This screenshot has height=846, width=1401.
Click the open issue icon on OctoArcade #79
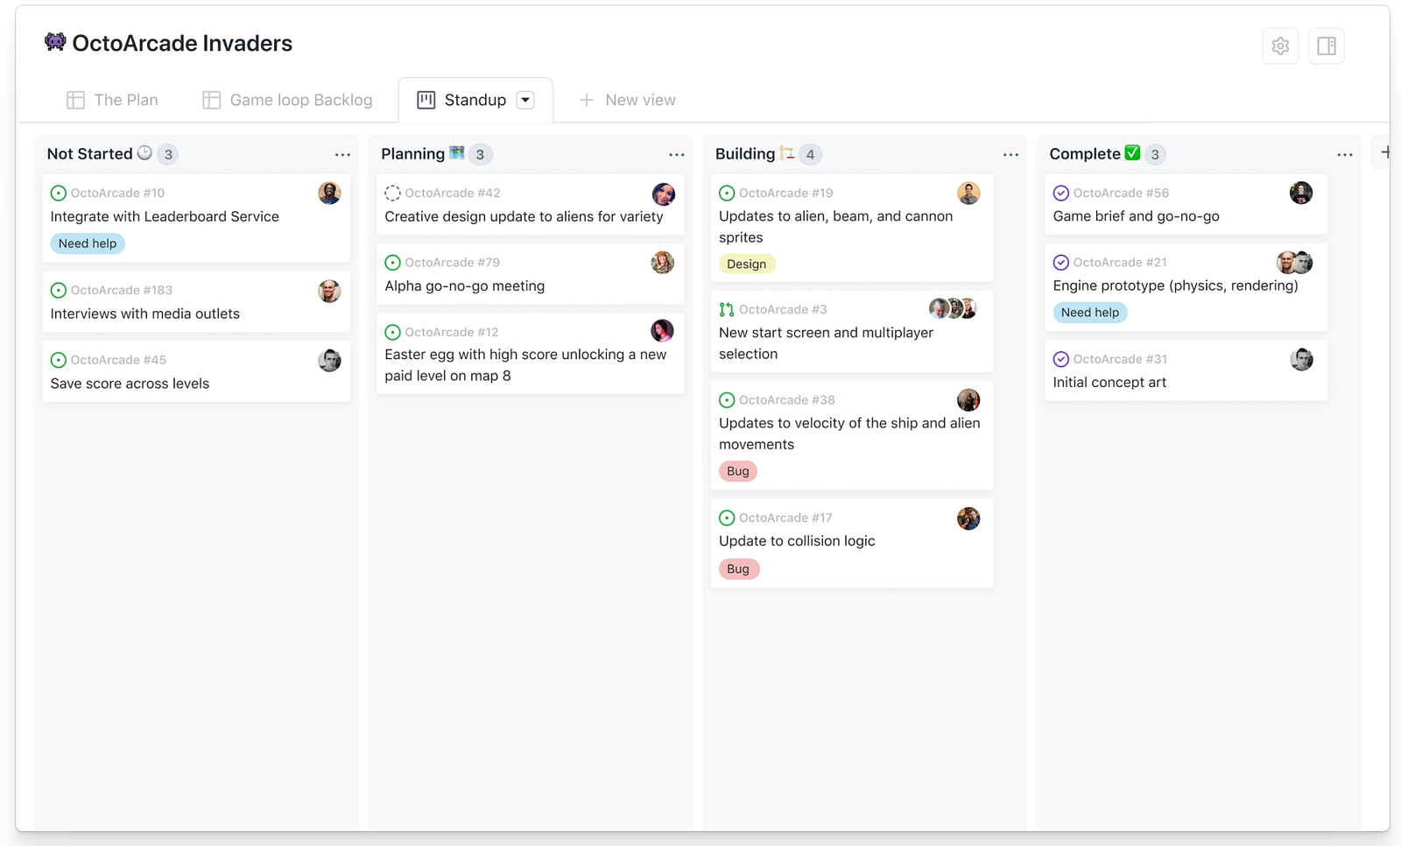[x=393, y=263]
